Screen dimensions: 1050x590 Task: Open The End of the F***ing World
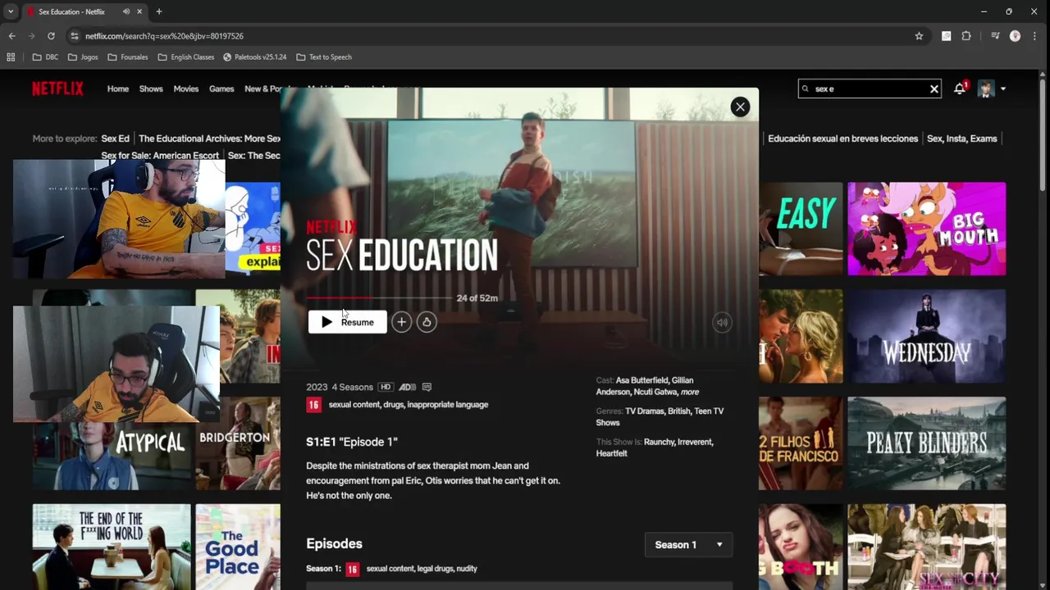[x=112, y=547]
